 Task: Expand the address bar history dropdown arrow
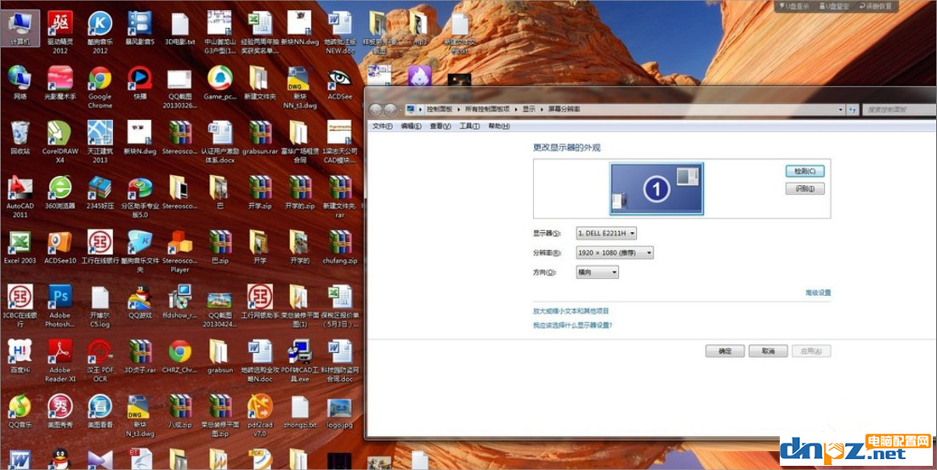coord(840,110)
